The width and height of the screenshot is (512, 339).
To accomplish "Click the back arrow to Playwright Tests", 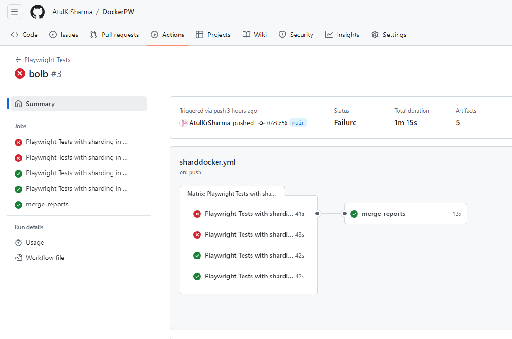I will 17,60.
